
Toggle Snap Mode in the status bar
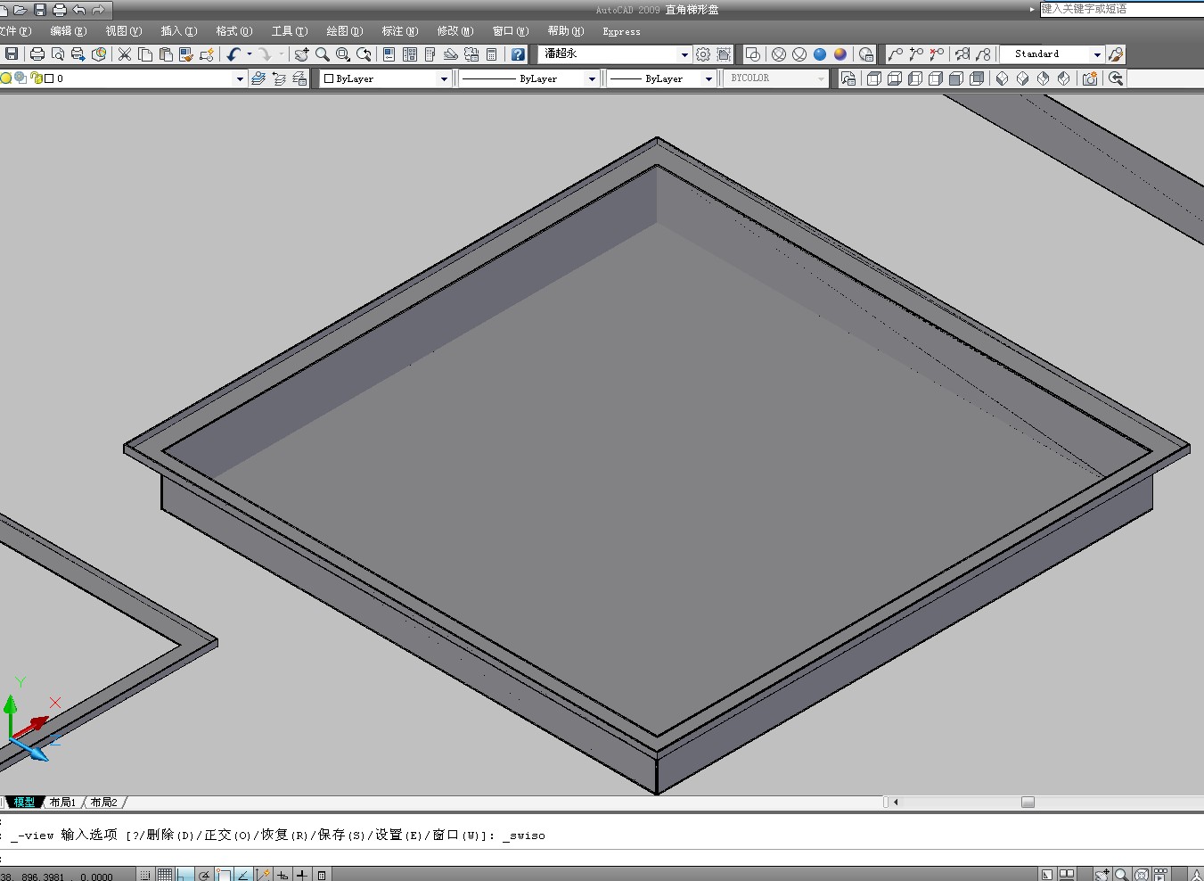pyautogui.click(x=145, y=875)
